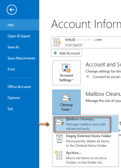This screenshot has height=168, width=121.
Task: Select the Info tab in sidebar
Action: (x=19, y=25)
